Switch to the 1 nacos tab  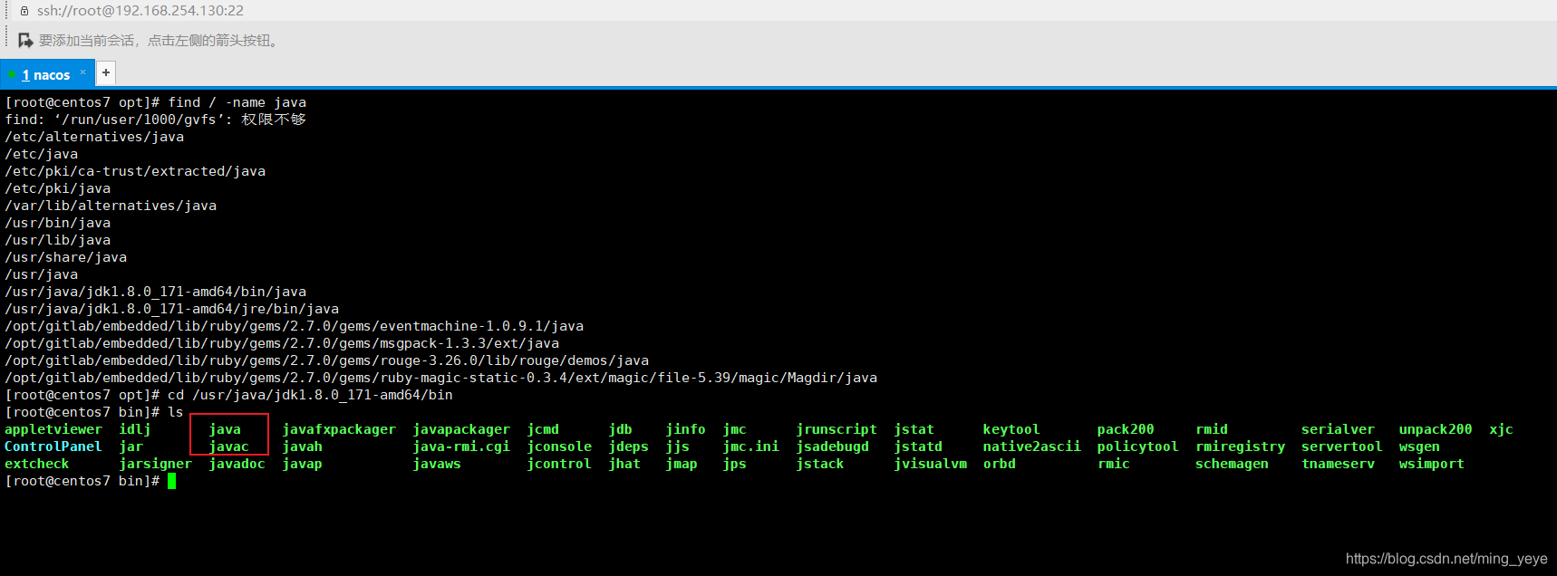(46, 75)
